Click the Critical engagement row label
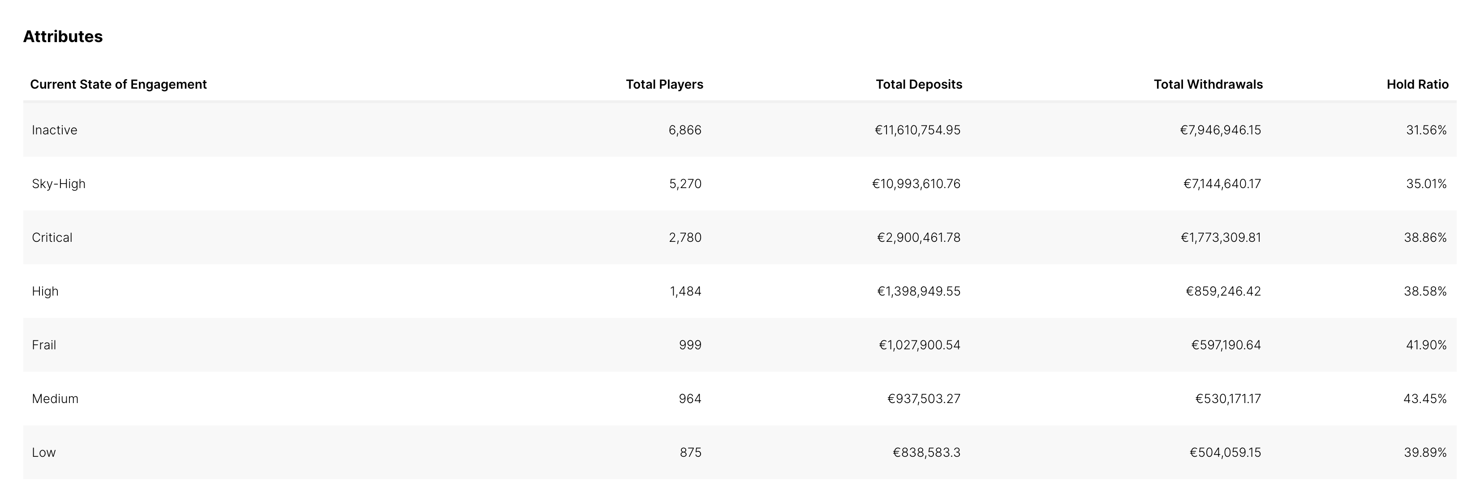Screen dimensions: 1480x498 [52, 238]
